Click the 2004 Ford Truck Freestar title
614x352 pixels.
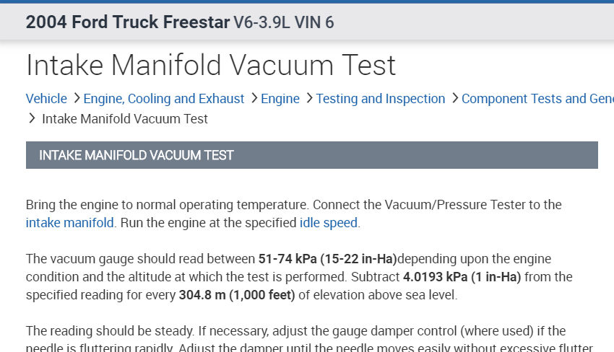click(x=127, y=22)
